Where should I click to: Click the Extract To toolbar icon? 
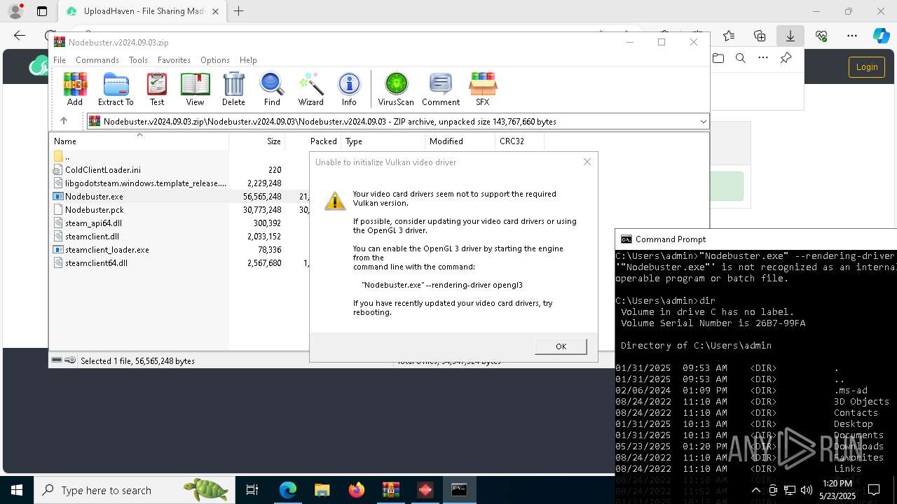116,89
